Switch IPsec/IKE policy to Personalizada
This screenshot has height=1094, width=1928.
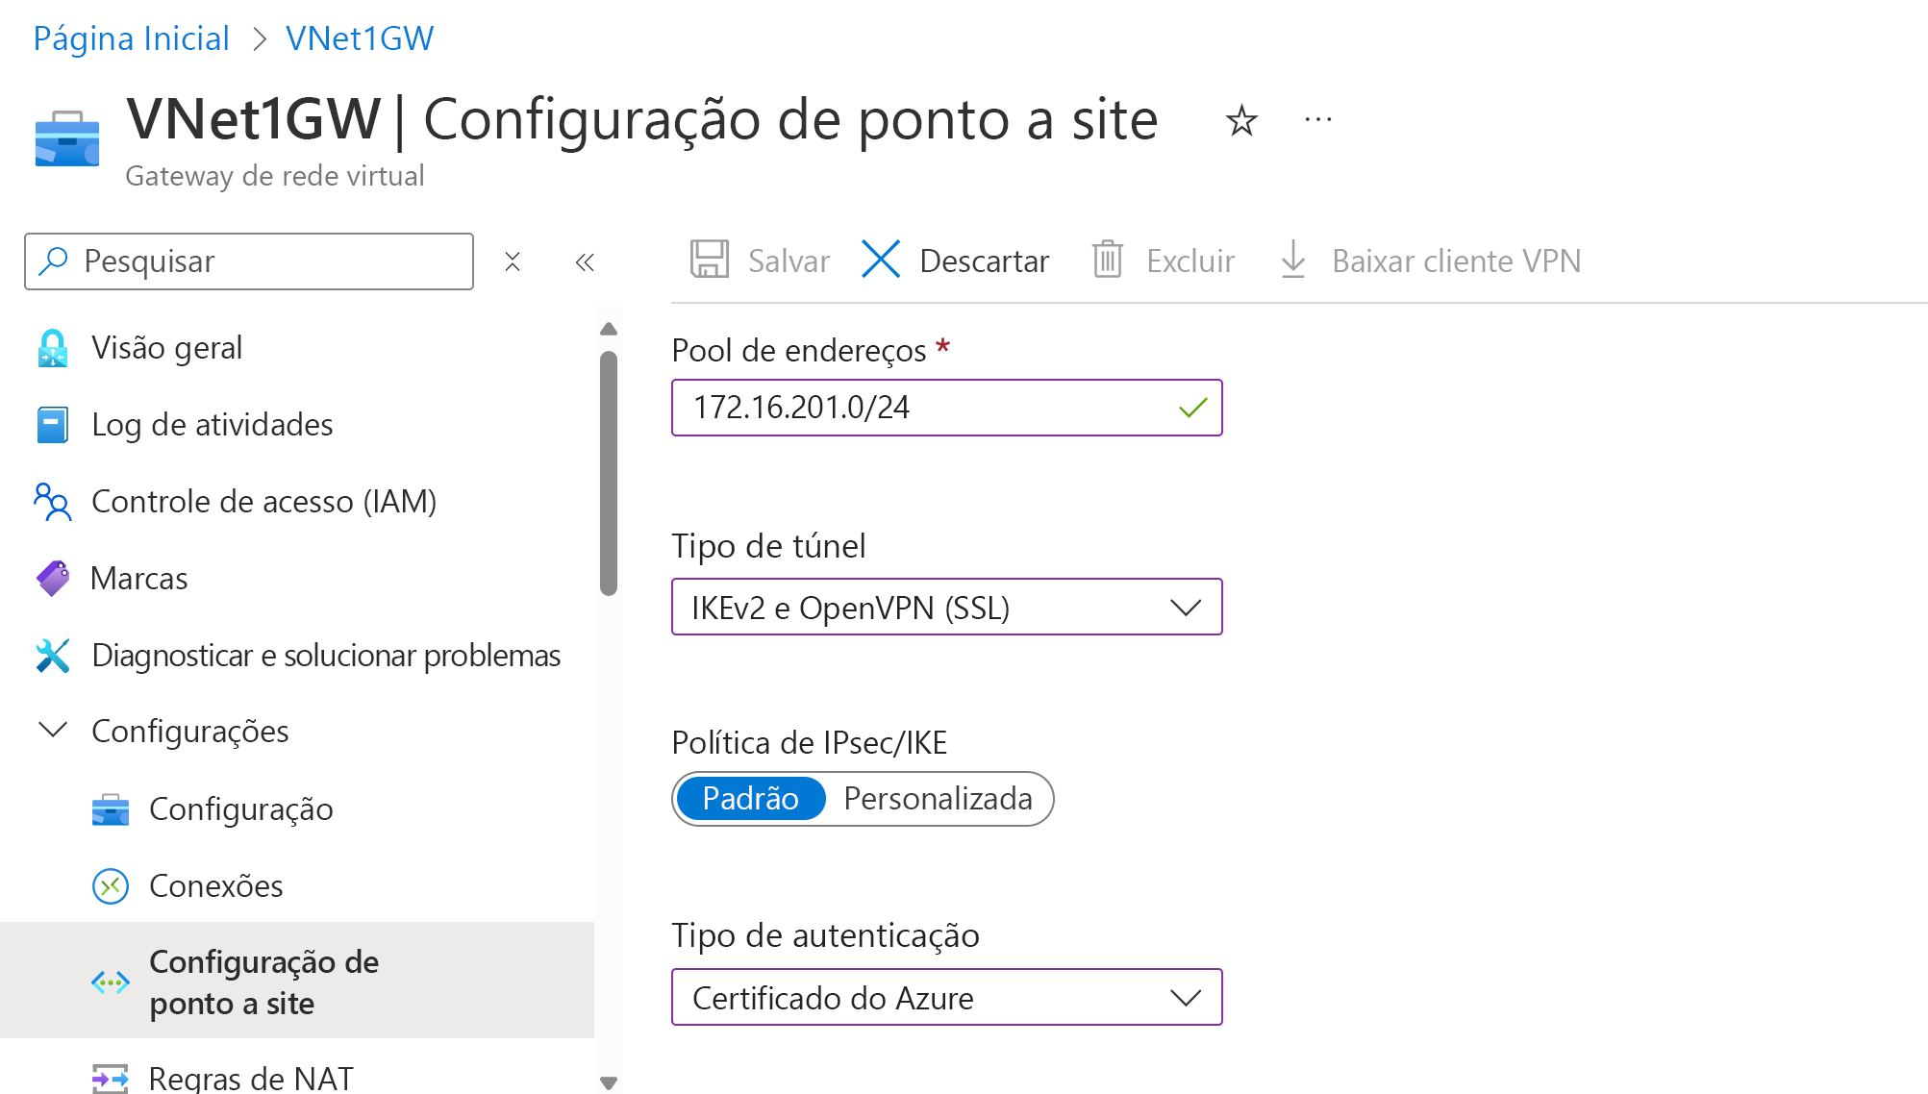[x=938, y=799]
